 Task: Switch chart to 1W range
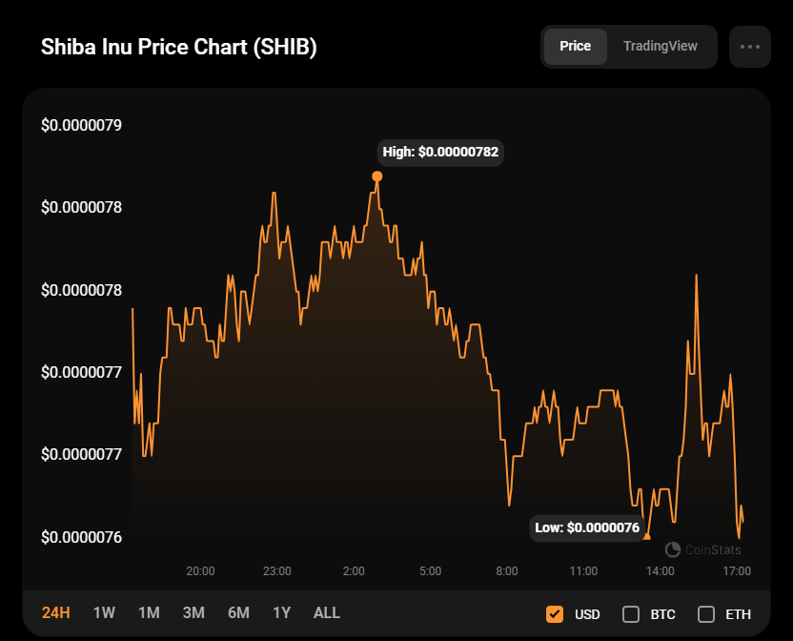click(104, 612)
